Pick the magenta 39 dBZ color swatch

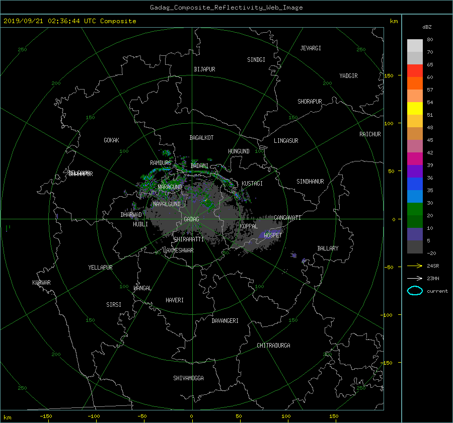[x=415, y=159]
